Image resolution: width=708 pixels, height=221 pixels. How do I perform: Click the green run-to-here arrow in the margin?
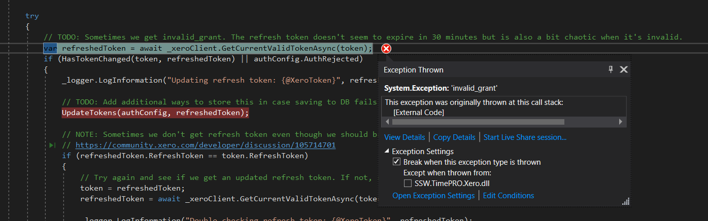(52, 145)
